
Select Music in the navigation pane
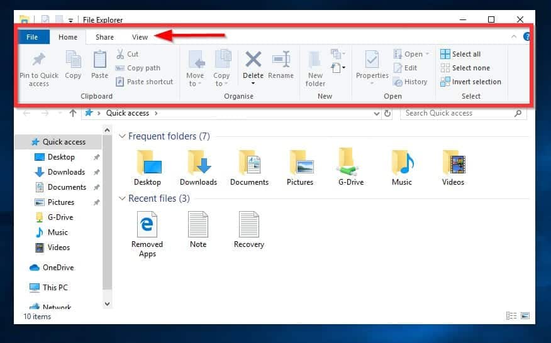point(58,232)
